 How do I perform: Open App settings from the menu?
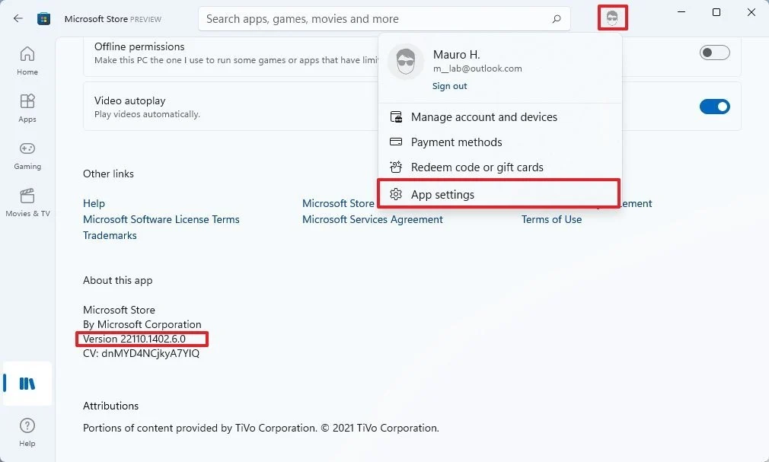pos(499,194)
